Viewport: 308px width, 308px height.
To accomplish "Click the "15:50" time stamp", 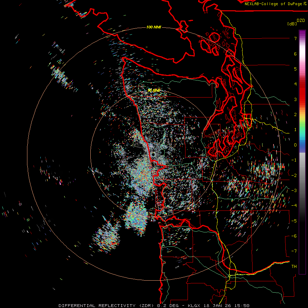I will click(x=242, y=306).
